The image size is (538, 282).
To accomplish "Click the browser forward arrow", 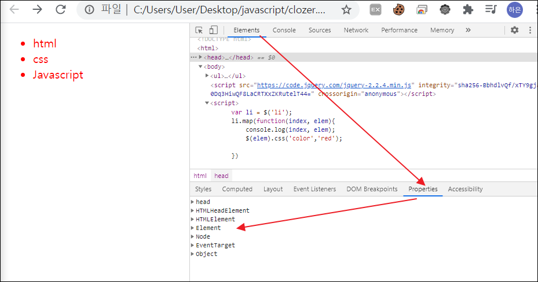I will pos(37,9).
